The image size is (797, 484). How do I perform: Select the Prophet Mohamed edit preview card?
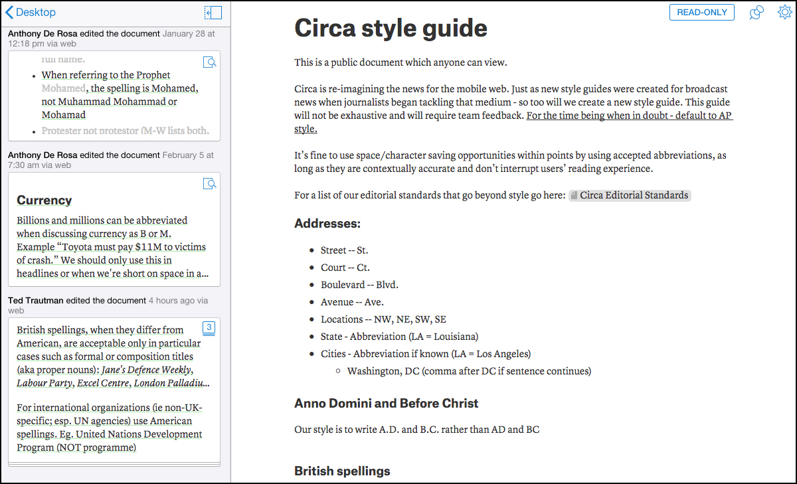point(114,96)
